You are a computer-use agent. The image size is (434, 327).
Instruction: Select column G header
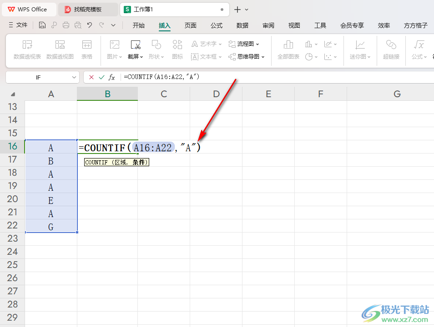(x=397, y=94)
